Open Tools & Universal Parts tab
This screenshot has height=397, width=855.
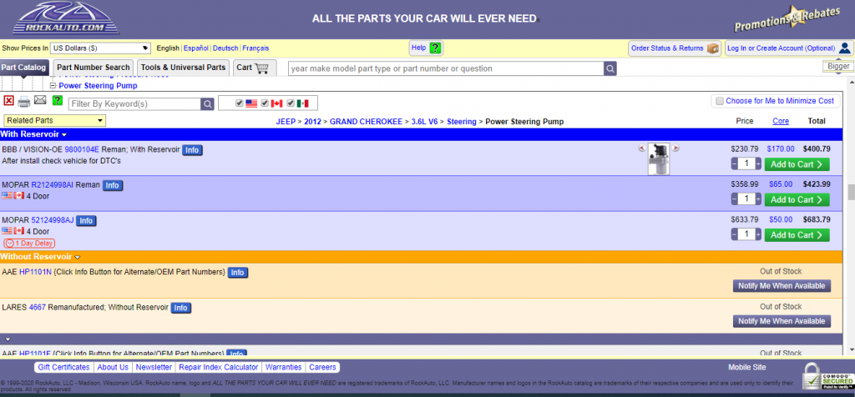tap(183, 68)
